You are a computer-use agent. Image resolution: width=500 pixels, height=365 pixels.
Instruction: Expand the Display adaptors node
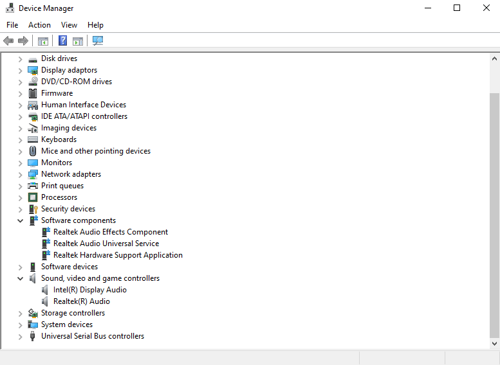[20, 71]
